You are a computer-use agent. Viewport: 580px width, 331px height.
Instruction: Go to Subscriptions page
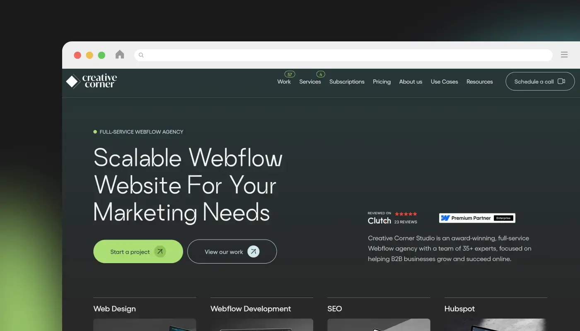347,82
